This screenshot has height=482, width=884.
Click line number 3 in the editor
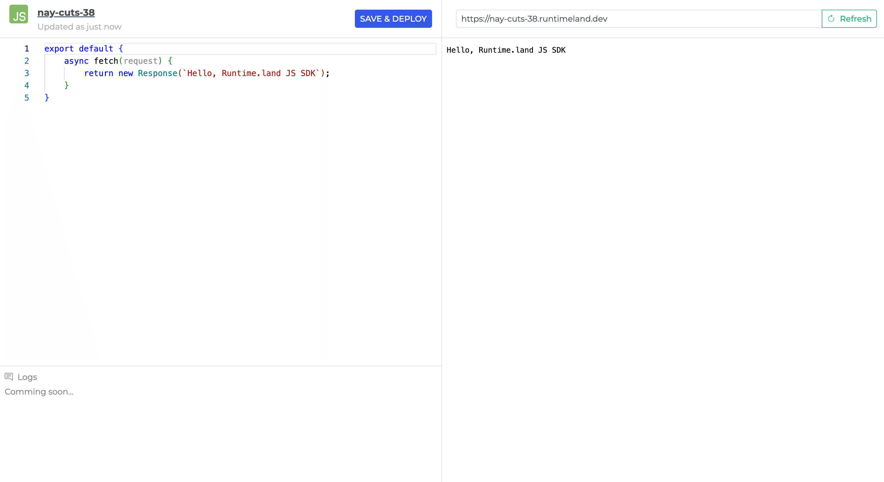[x=27, y=73]
